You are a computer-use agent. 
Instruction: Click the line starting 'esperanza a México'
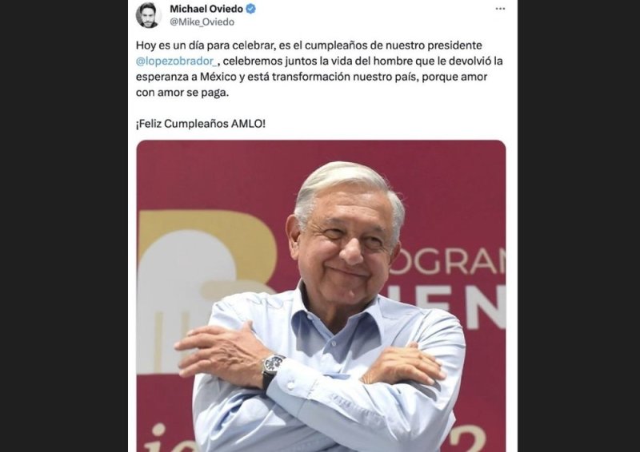pos(311,77)
